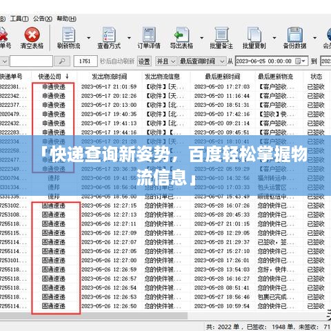Select the cell 2023-05-17 19:41:13

[x=109, y=123]
